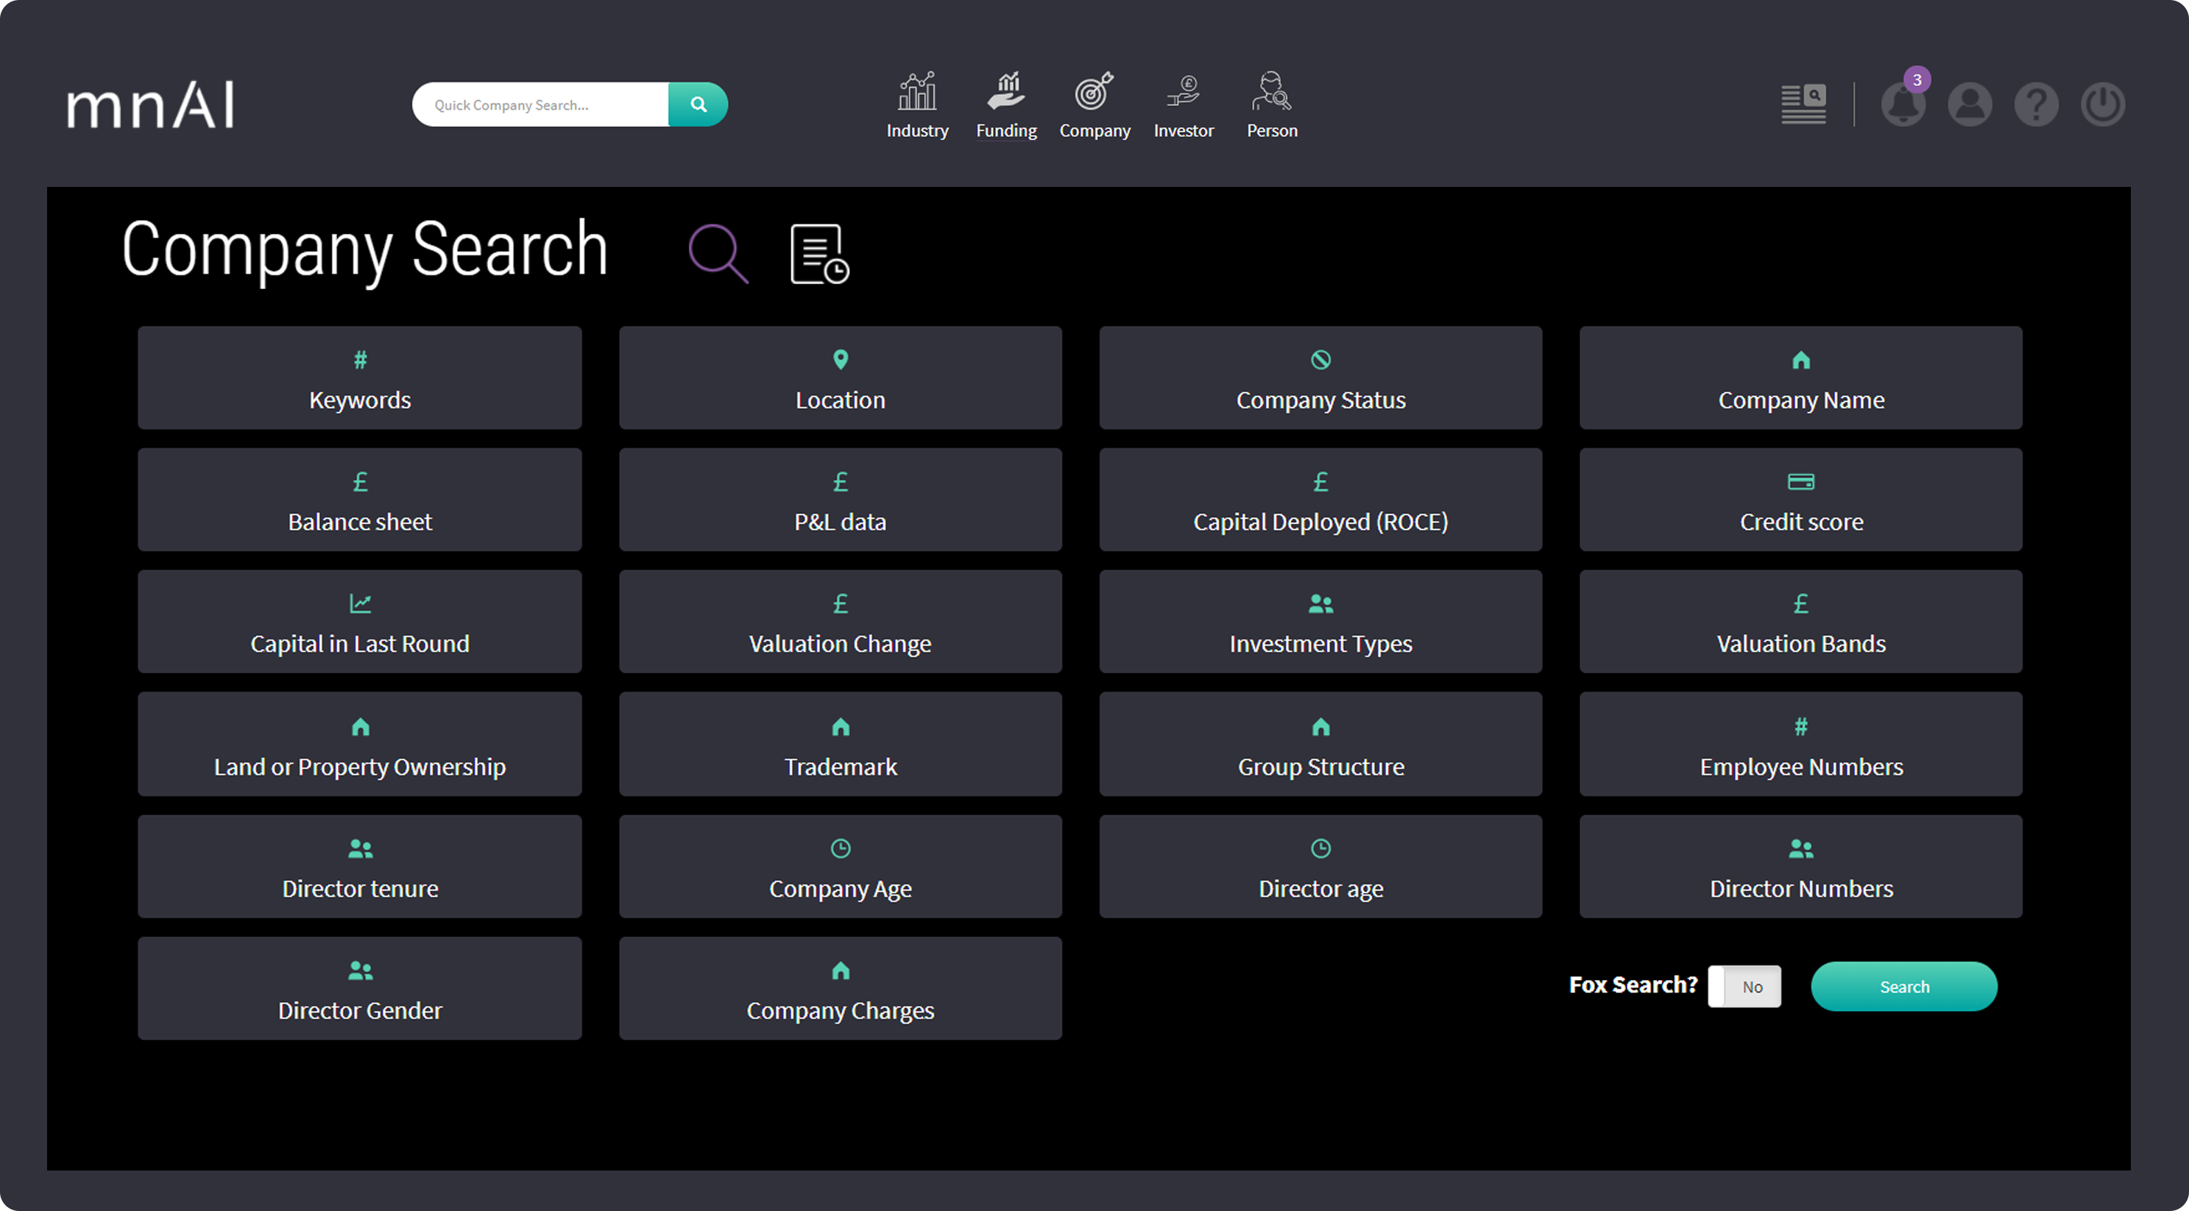
Task: Click the power logout icon
Action: 2102,105
